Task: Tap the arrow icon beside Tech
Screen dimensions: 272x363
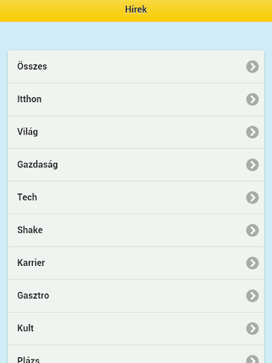Action: 252,198
